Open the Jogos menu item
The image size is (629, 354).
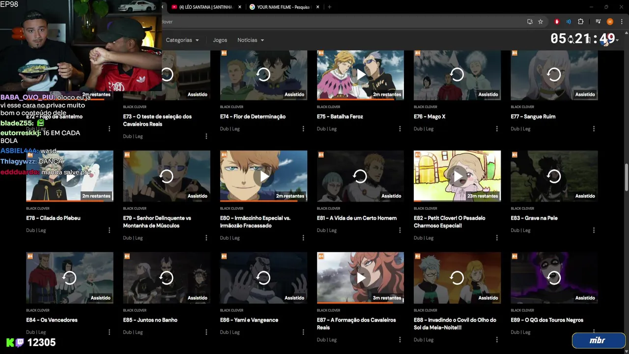tap(220, 40)
